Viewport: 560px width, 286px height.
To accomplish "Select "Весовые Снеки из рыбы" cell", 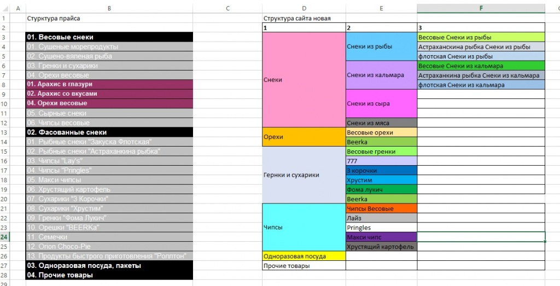I will 481,37.
